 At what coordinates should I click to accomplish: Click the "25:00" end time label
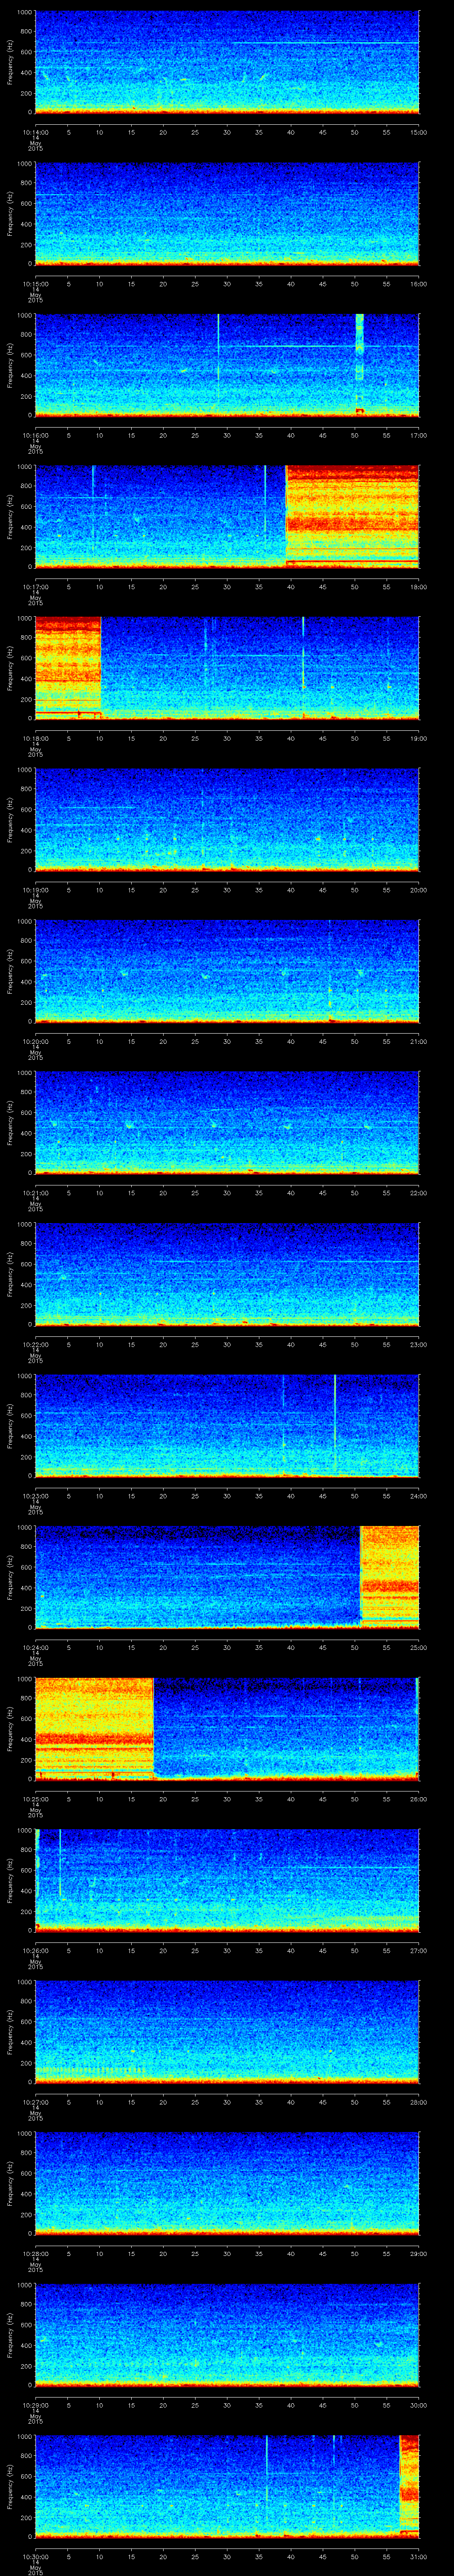click(x=419, y=1647)
